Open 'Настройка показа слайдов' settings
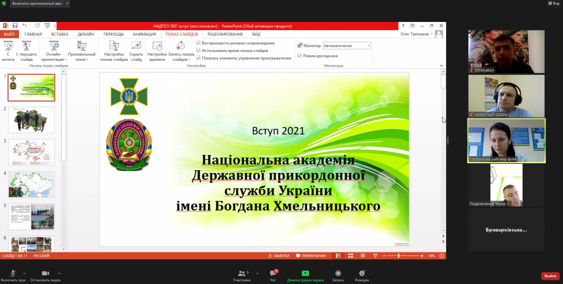Viewport: 563px width, 284px height. (114, 46)
